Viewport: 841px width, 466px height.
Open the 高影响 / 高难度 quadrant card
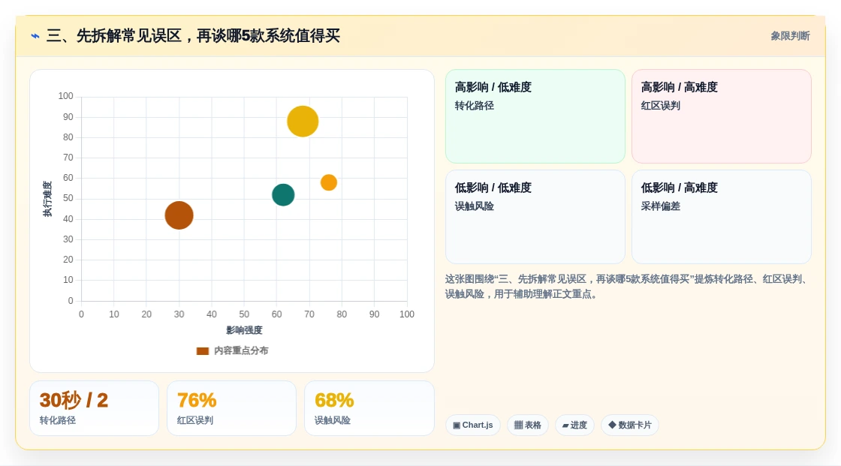point(722,116)
